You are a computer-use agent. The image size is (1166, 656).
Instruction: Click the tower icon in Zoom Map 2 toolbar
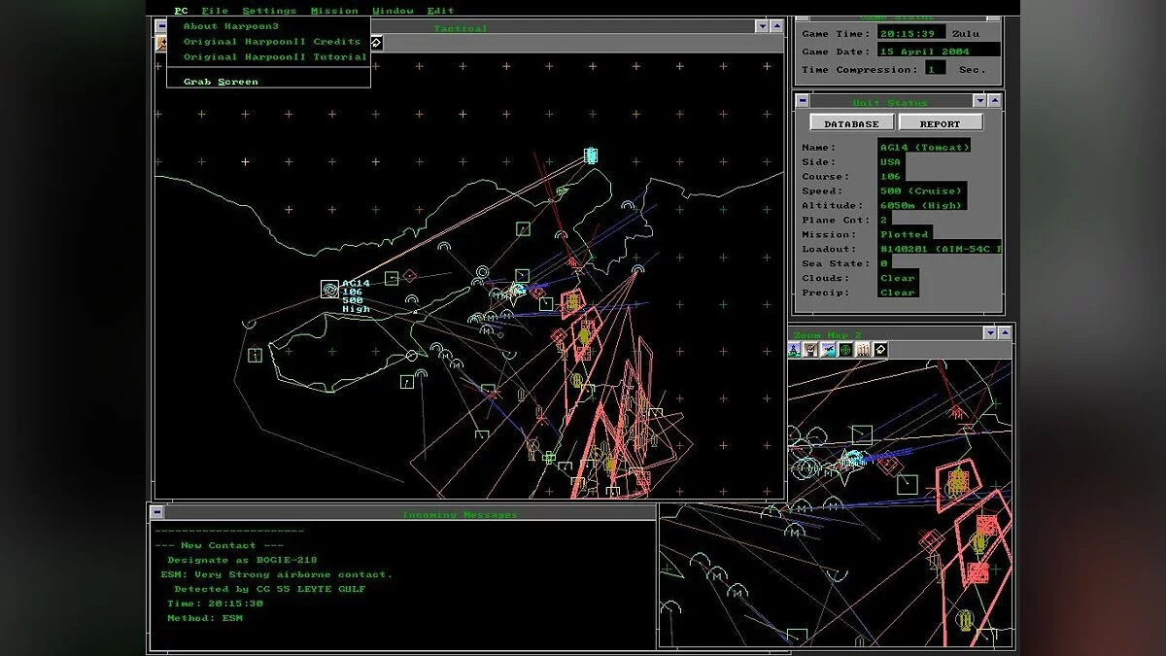click(794, 350)
